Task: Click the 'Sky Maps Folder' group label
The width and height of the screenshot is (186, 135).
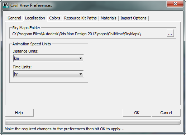Action: 26,28
